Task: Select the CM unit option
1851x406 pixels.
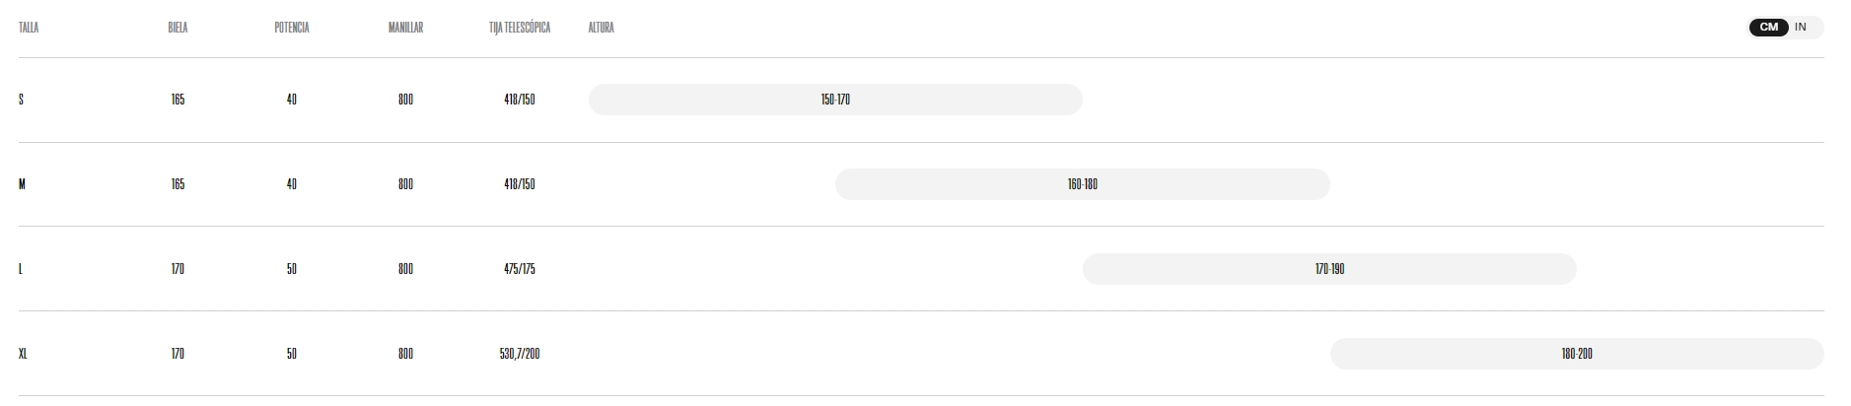Action: (1769, 28)
